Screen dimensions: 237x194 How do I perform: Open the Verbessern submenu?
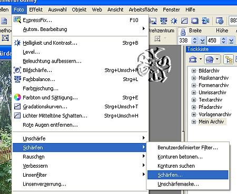click(x=80, y=166)
